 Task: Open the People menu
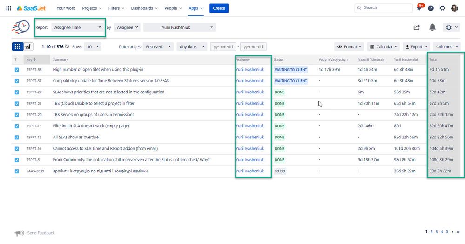point(173,8)
